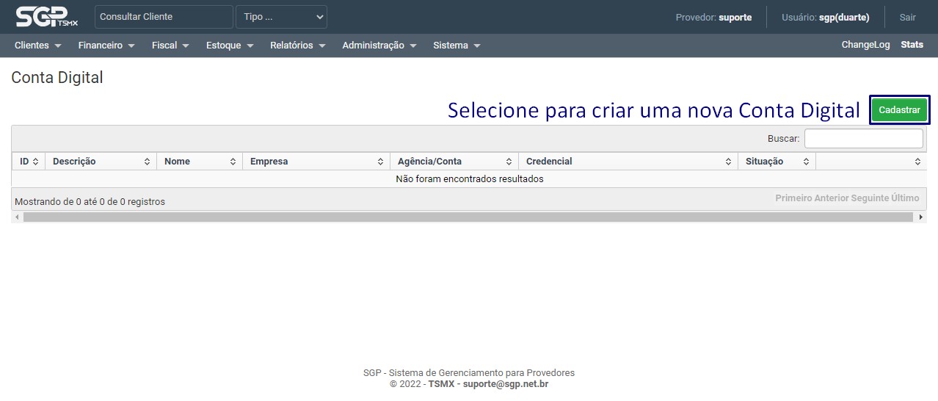Click the Sair logout link

point(907,18)
